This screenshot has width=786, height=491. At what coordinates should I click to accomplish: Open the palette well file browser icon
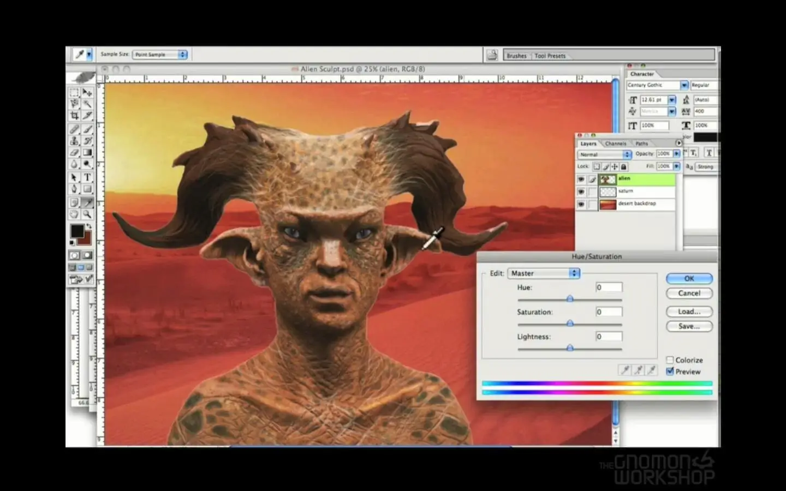point(492,55)
